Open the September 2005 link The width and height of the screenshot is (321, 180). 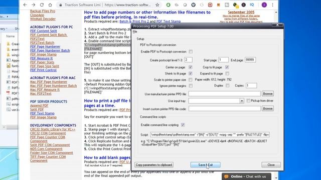241,12
